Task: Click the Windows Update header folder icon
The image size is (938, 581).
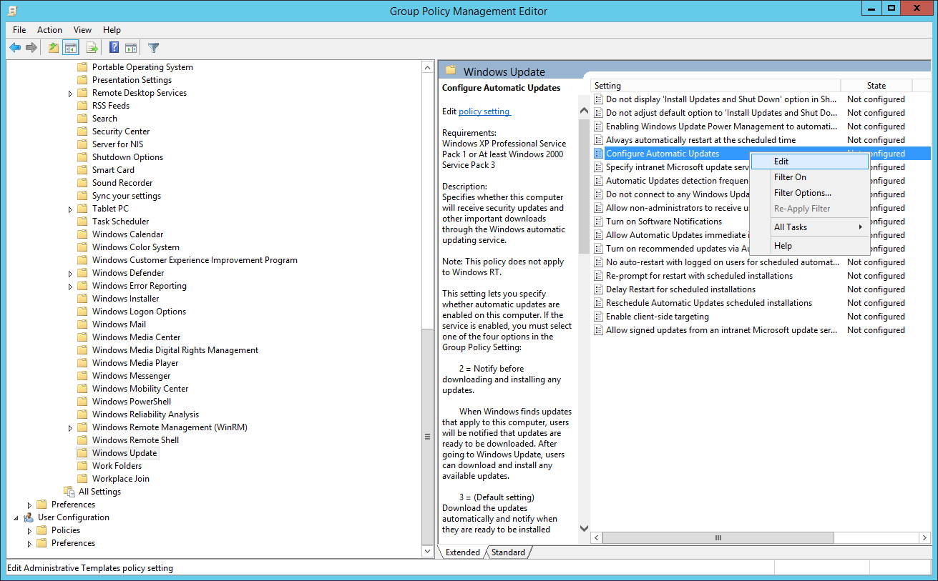Action: tap(451, 70)
